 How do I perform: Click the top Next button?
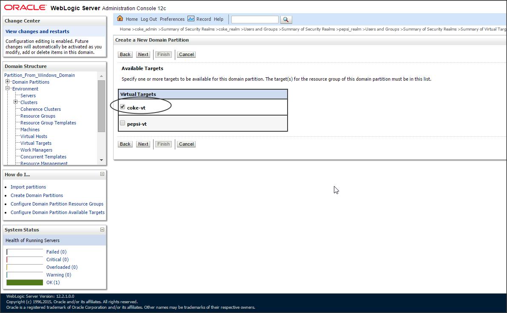143,55
